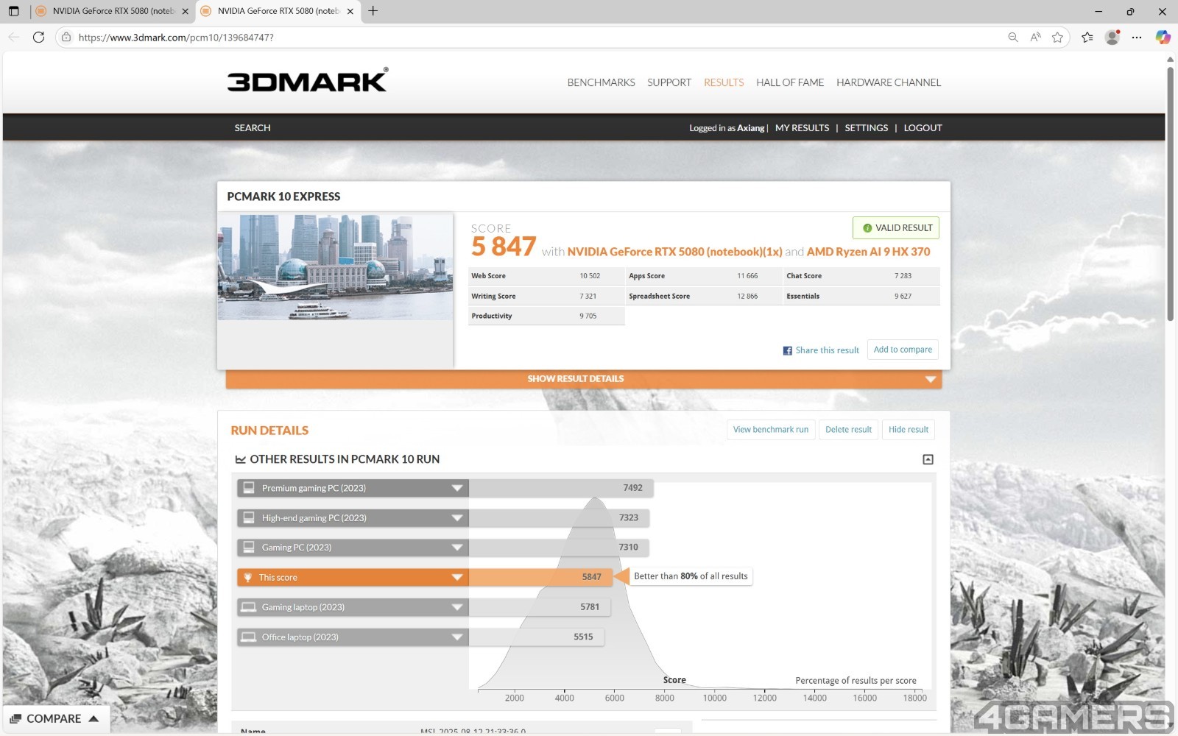Click the site info lock icon
1178x736 pixels.
pyautogui.click(x=66, y=37)
